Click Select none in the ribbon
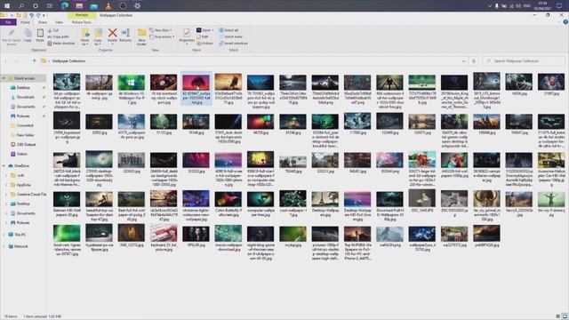569x320 pixels. 230,36
